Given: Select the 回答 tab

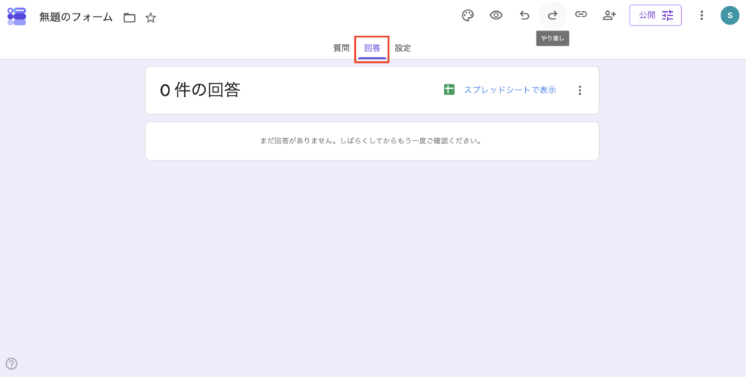Looking at the screenshot, I should [372, 48].
